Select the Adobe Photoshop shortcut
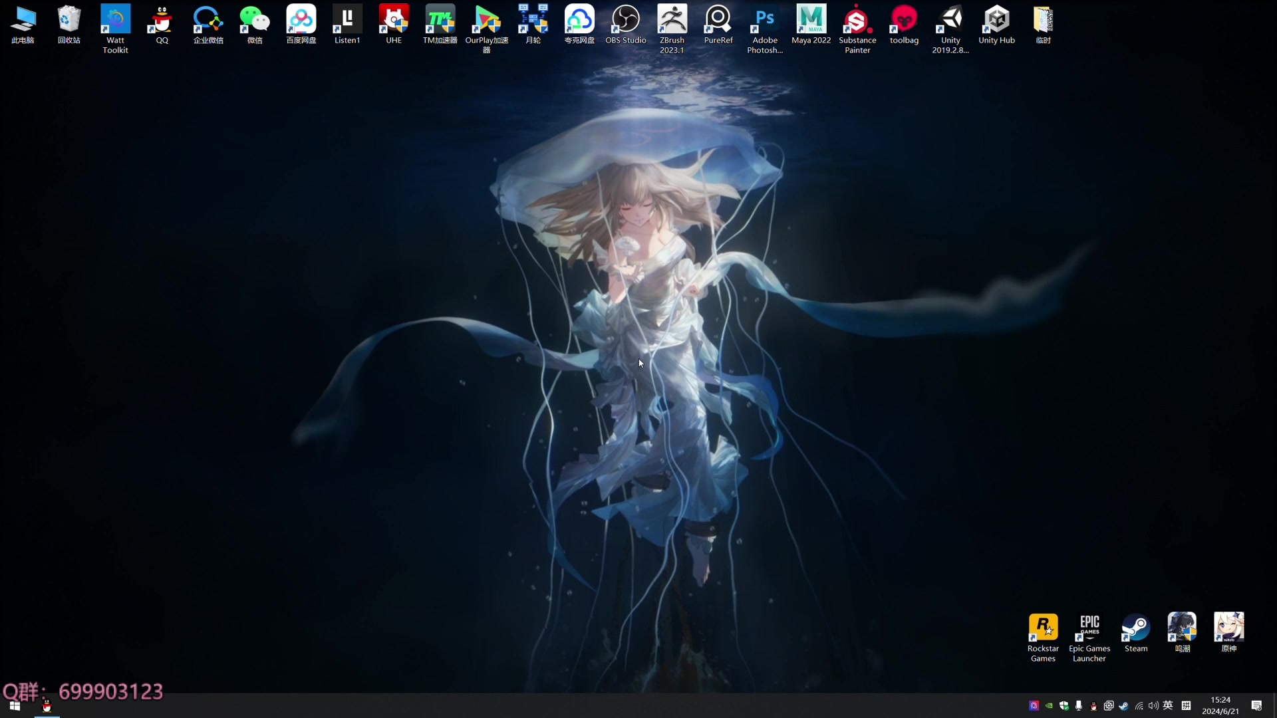 [765, 30]
